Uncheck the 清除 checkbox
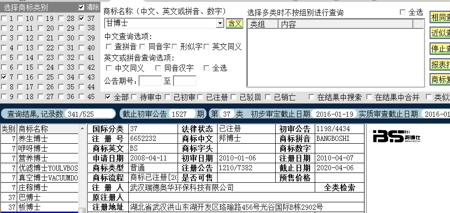This screenshot has height=213, width=450. pos(81,7)
